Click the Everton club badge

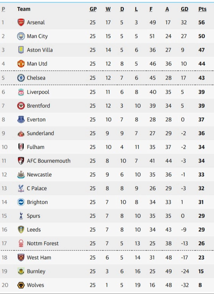pyautogui.click(x=21, y=119)
